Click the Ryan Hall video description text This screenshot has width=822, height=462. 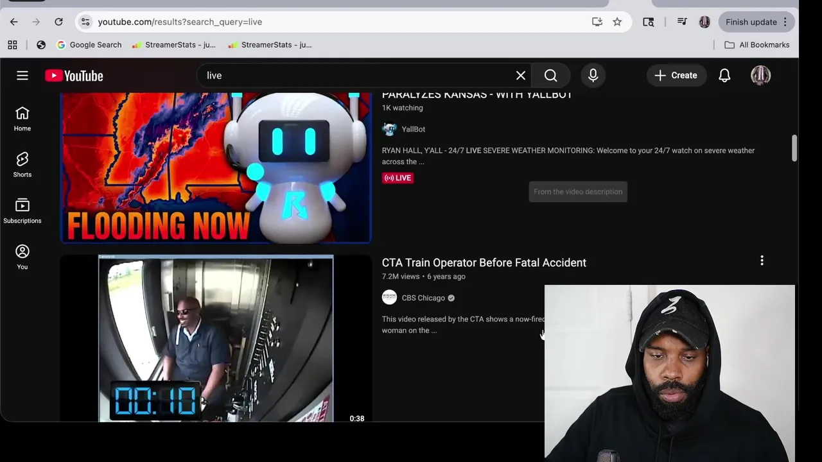point(568,156)
